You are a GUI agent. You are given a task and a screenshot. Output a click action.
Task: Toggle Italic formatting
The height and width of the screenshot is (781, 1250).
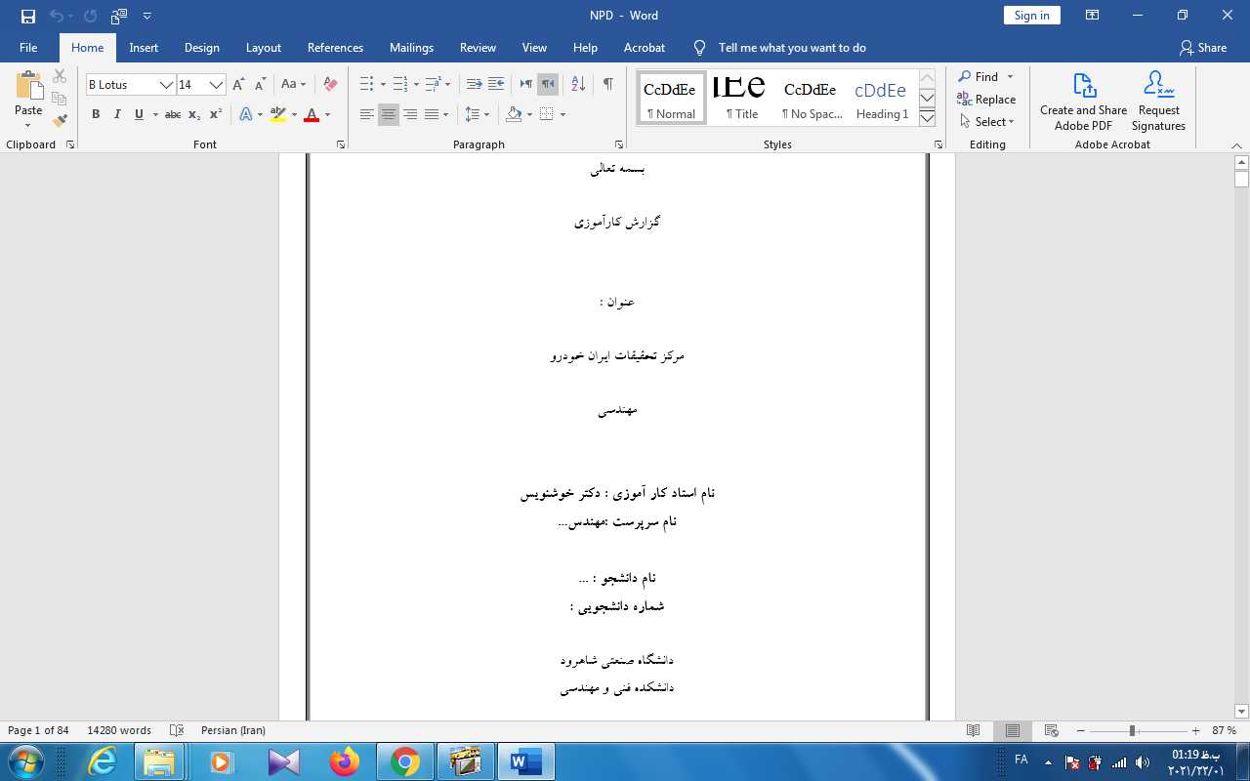click(x=117, y=115)
